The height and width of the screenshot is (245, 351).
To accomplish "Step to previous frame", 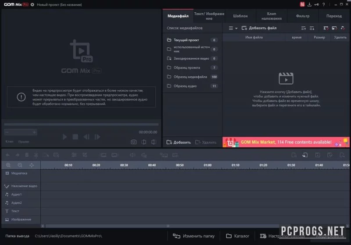I will point(86,137).
